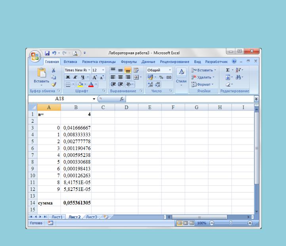The width and height of the screenshot is (286, 246).
Task: Expand the Name Box dropdown arrow
Action: click(94, 99)
